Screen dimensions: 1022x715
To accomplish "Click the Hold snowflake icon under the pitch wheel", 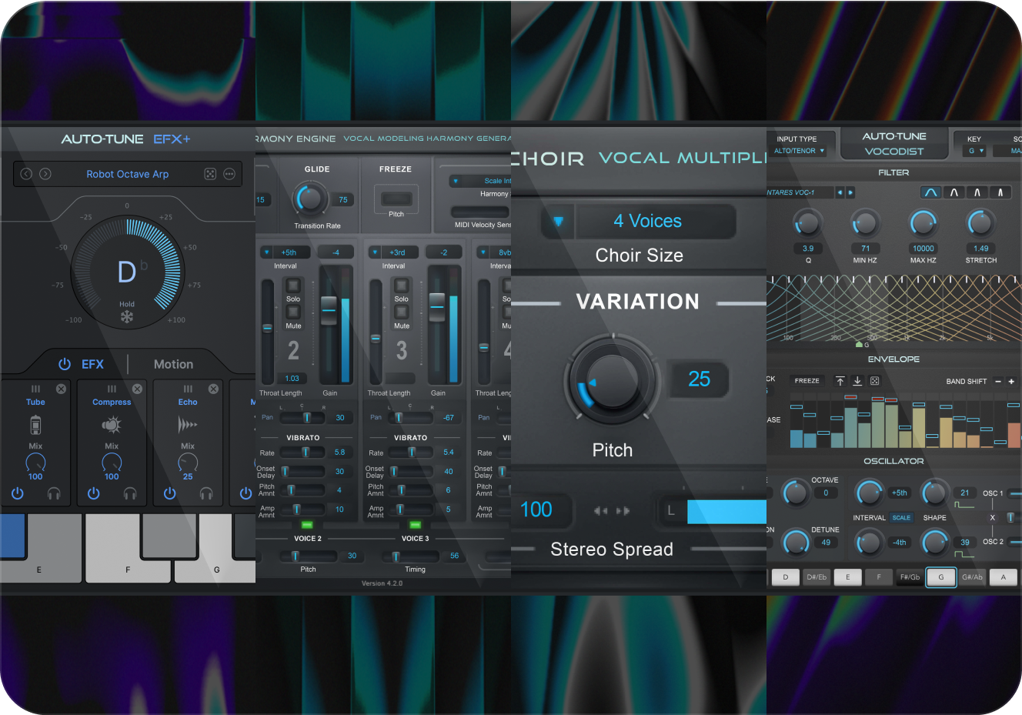I will coord(127,316).
